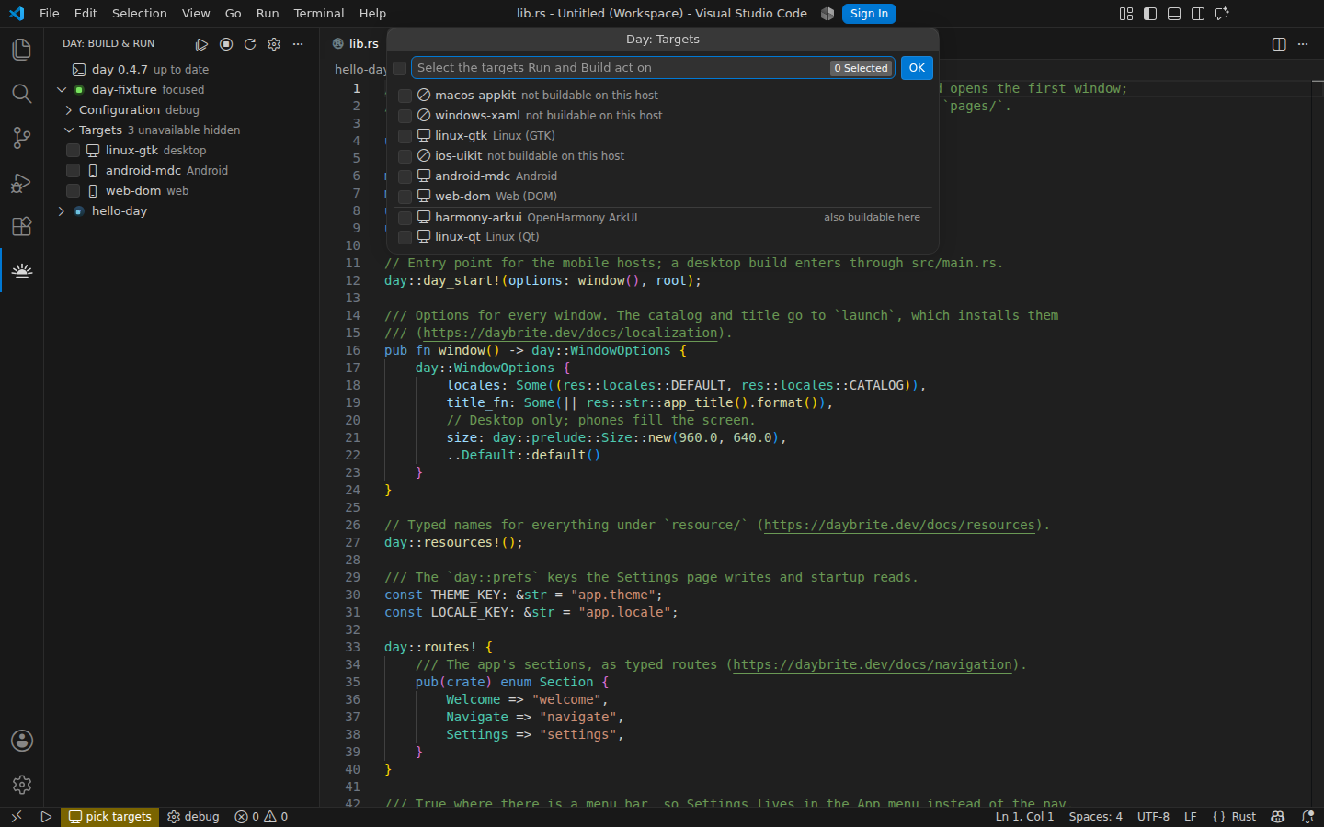Open the Search view in activity bar
The width and height of the screenshot is (1324, 827).
[22, 94]
